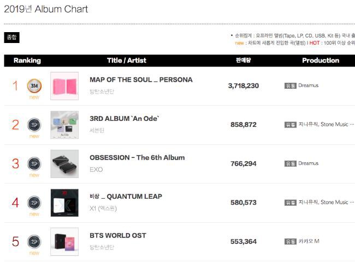This screenshot has width=355, height=263.
Task: Click the EXO artist name
Action: [x=96, y=169]
